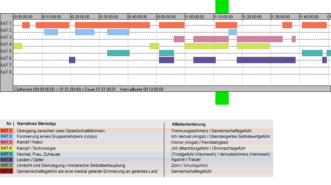
Task: Select the KAT 6 timeline row label
Action: (6, 58)
